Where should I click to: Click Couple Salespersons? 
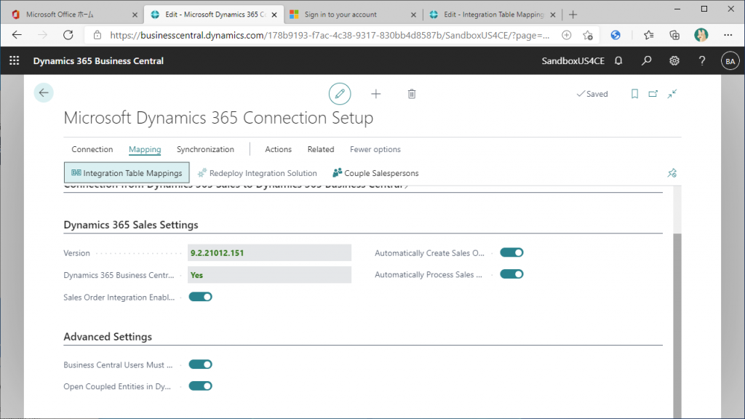tap(376, 173)
